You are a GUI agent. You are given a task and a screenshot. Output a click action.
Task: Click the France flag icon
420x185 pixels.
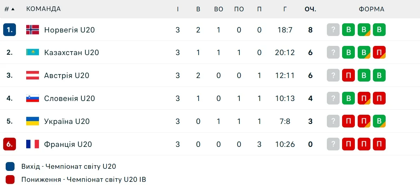click(x=33, y=144)
